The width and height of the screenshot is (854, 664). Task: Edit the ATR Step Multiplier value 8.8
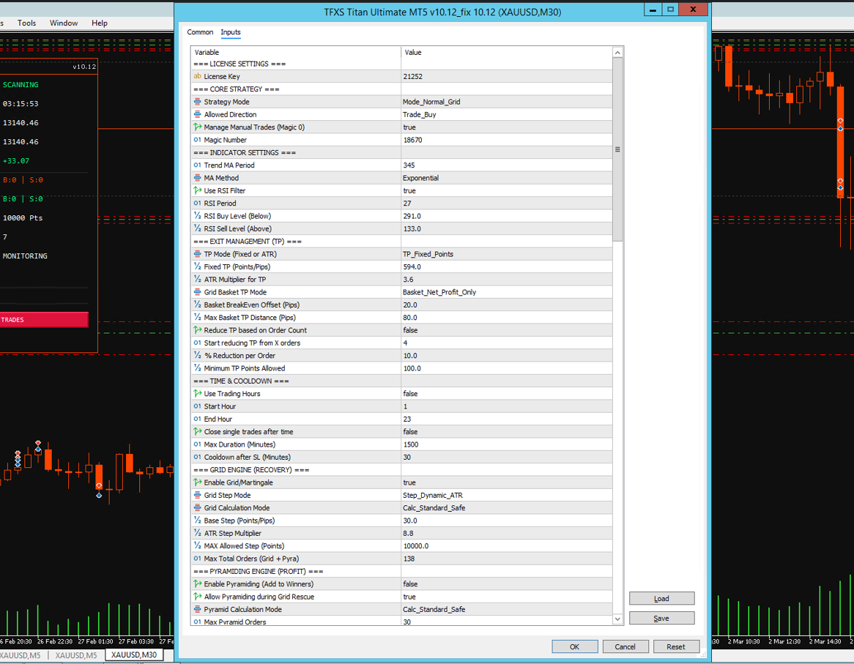pos(507,534)
